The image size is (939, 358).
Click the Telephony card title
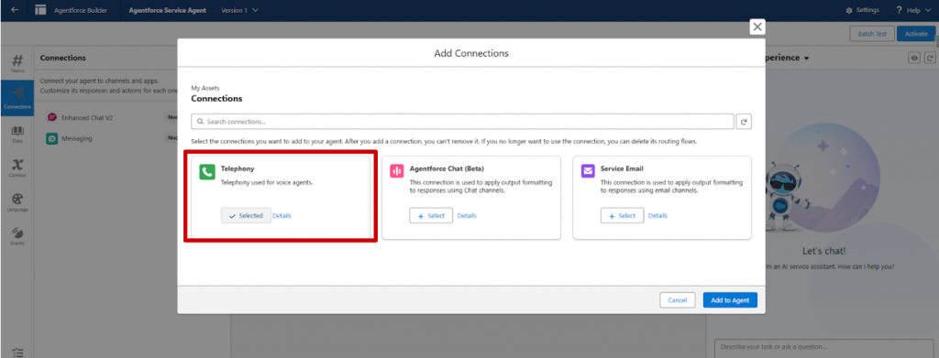(x=238, y=169)
